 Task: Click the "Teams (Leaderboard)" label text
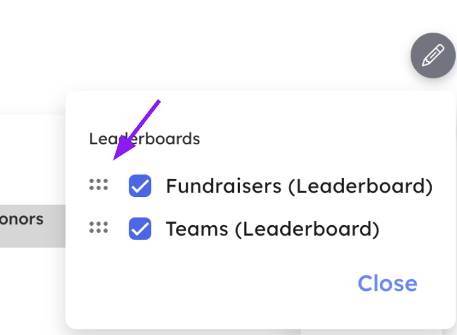click(x=272, y=229)
